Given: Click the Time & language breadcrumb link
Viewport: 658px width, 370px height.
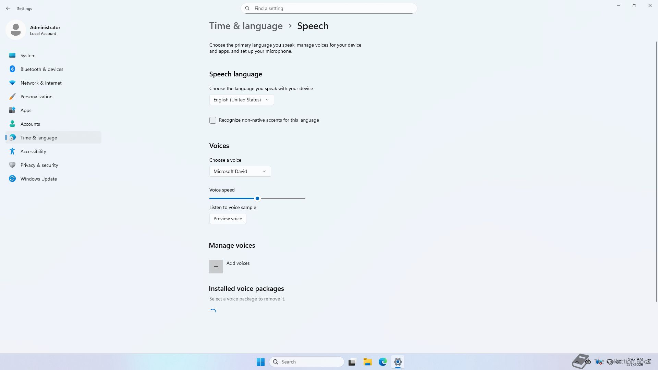Looking at the screenshot, I should point(246,26).
